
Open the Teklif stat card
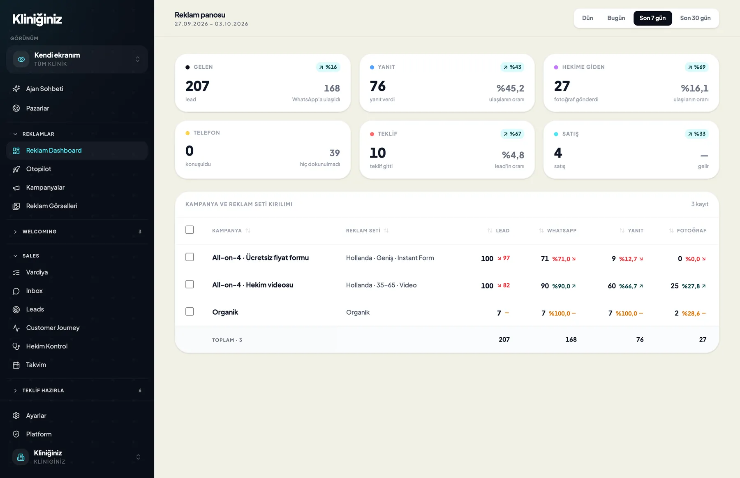(x=447, y=150)
